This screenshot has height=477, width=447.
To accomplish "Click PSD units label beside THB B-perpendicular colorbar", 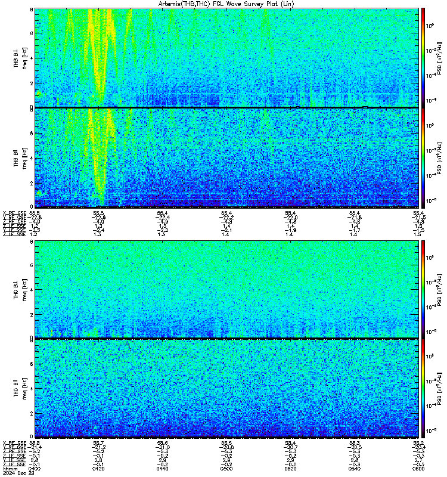I will click(439, 58).
